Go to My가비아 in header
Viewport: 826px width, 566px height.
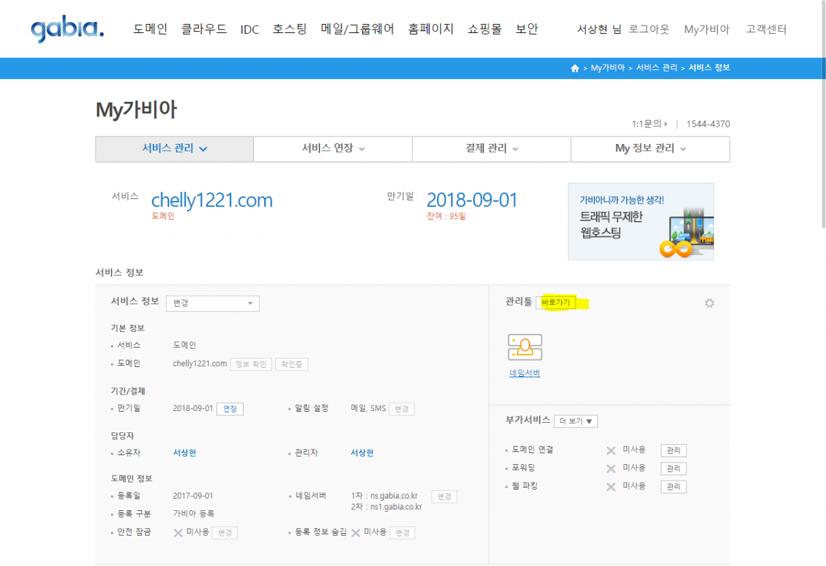pyautogui.click(x=707, y=30)
